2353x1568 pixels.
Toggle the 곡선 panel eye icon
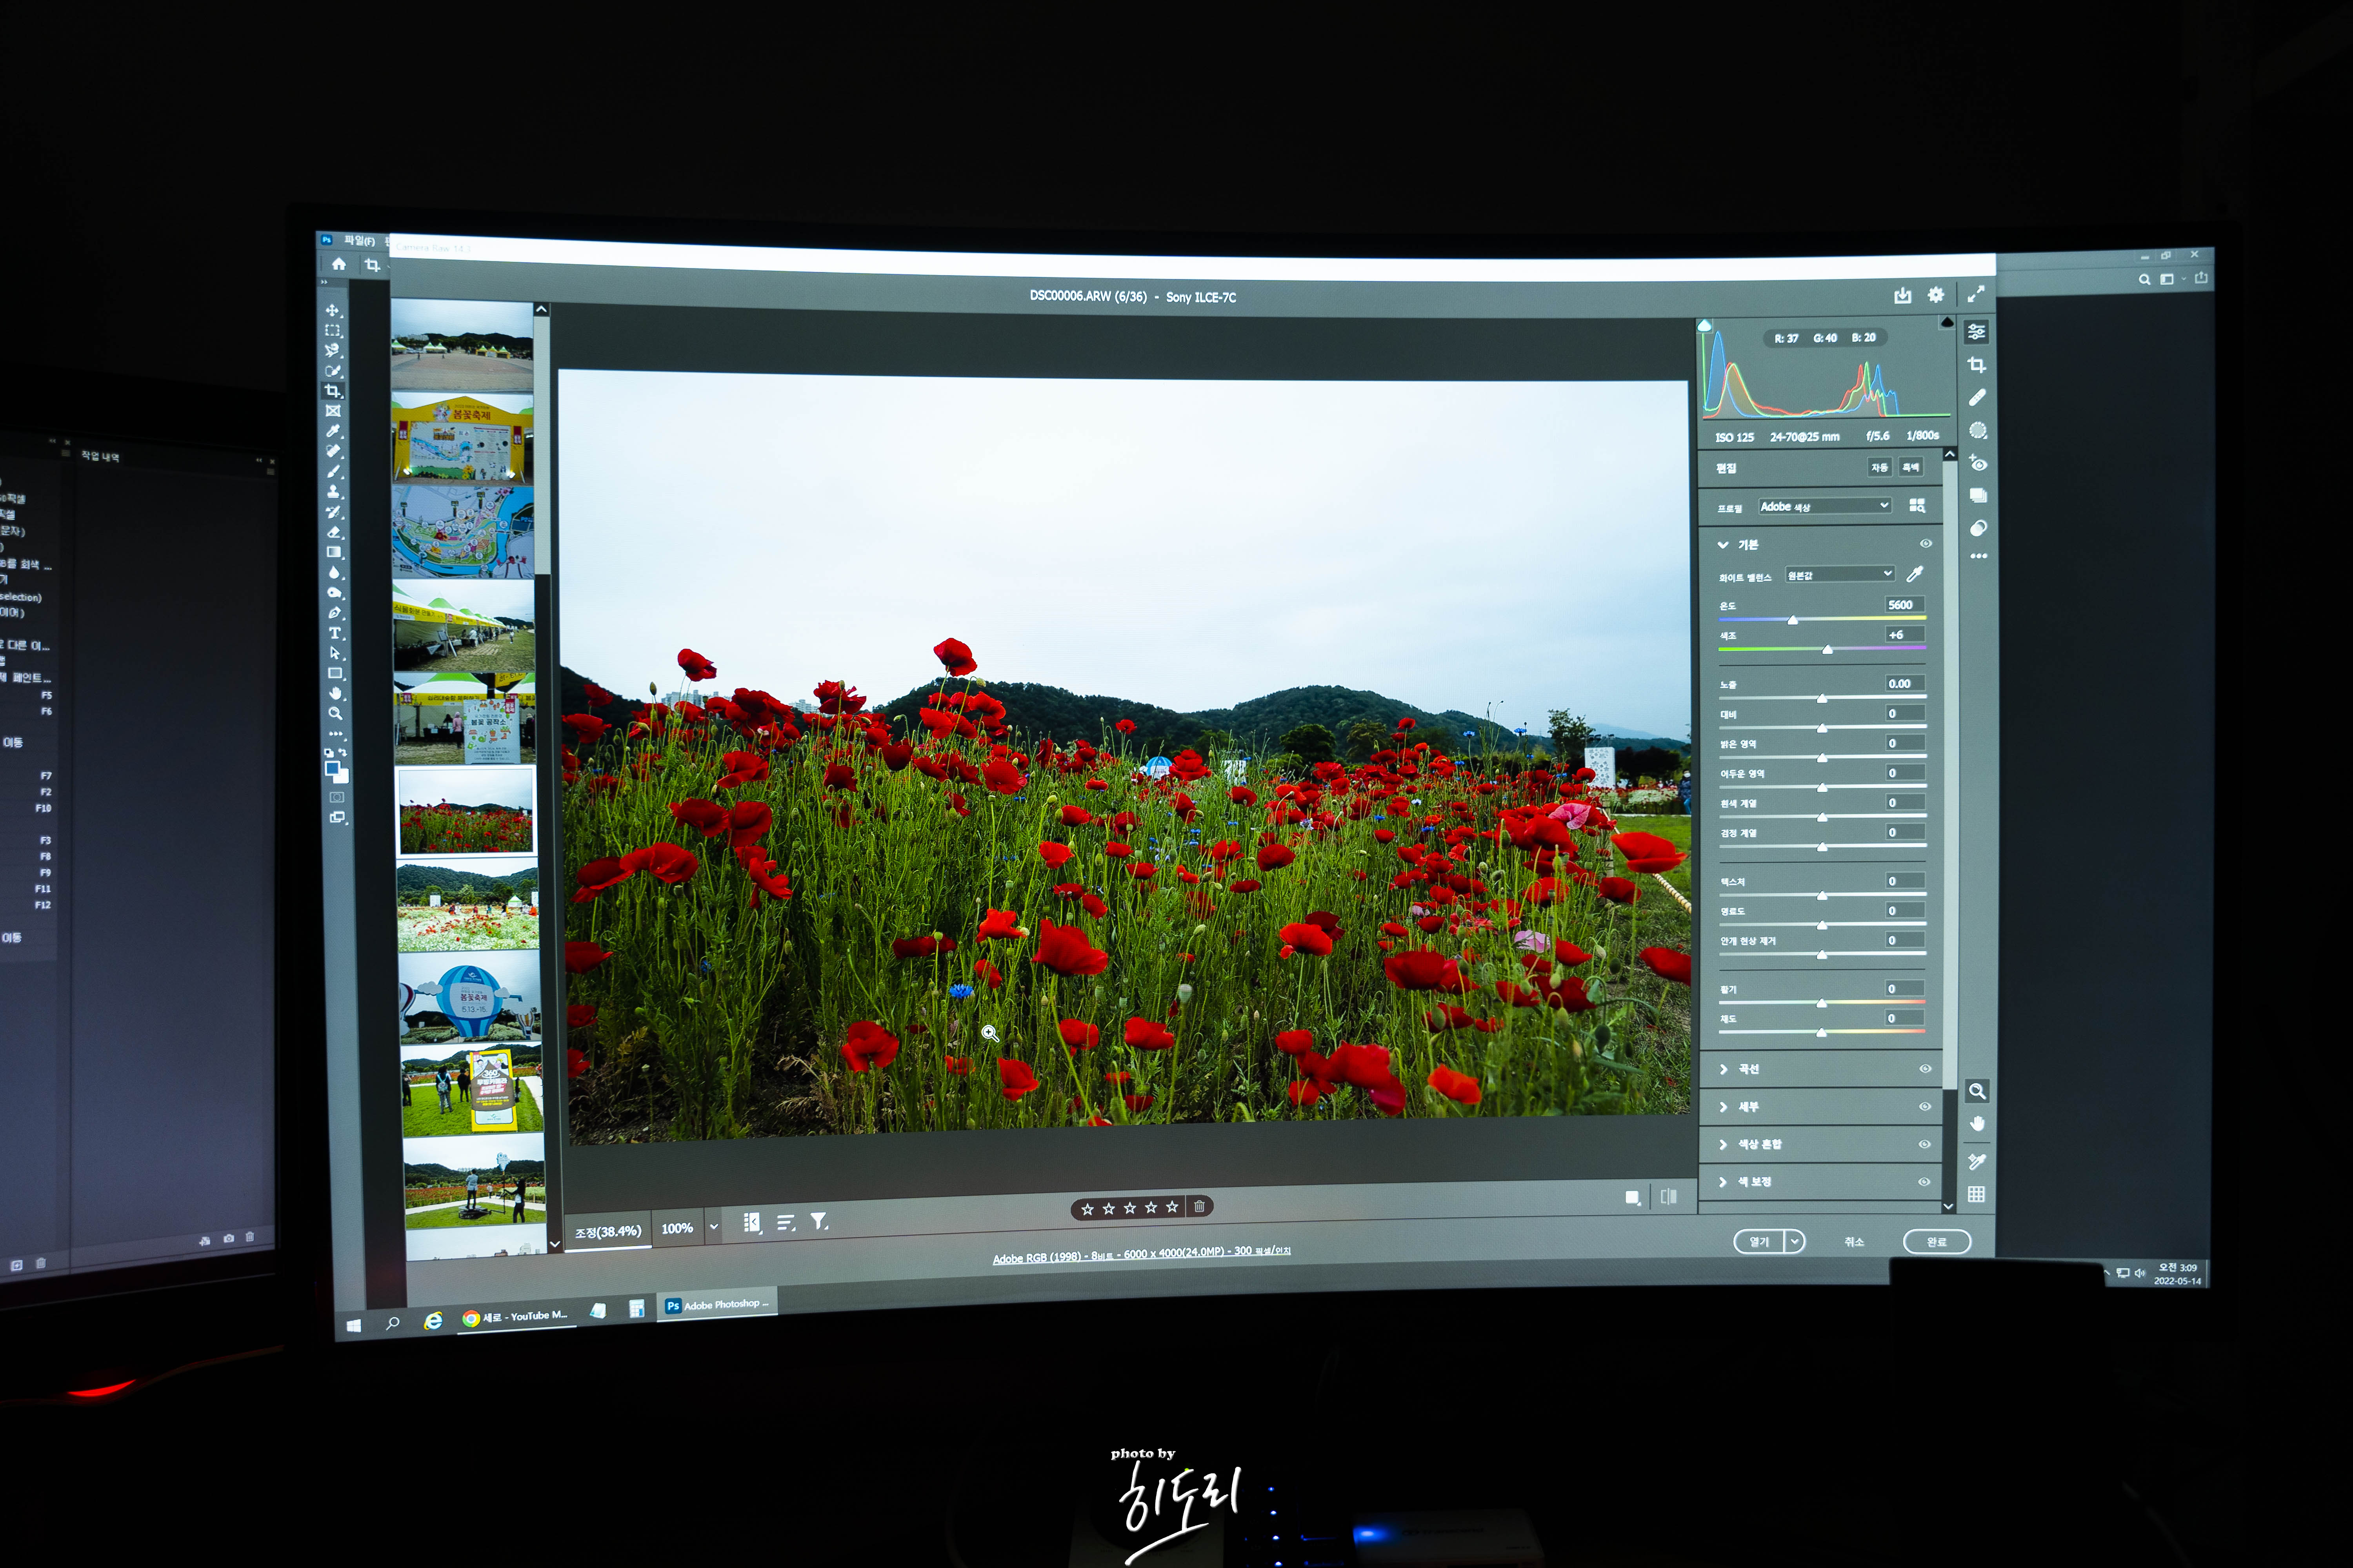[x=1925, y=1069]
